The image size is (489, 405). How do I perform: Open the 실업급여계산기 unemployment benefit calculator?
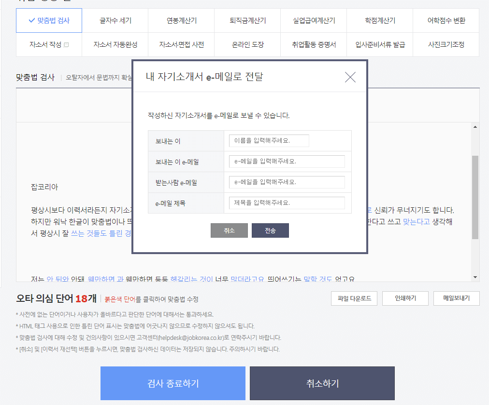pyautogui.click(x=314, y=21)
